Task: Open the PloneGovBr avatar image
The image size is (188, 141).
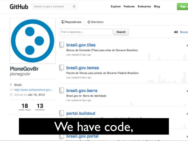Action: click(32, 41)
